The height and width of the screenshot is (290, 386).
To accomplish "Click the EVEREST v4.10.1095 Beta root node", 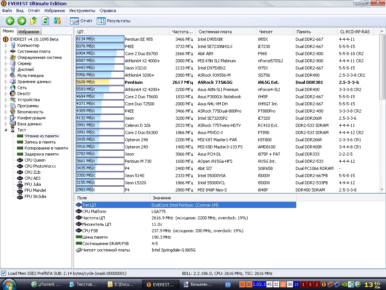I will 34,39.
